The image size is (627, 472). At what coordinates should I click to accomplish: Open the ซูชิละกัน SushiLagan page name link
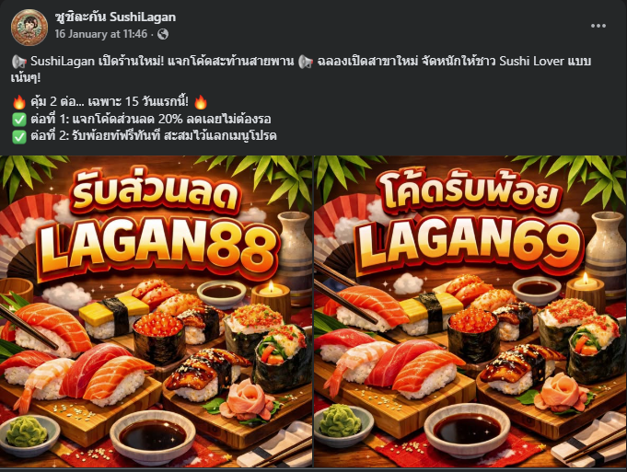point(115,17)
